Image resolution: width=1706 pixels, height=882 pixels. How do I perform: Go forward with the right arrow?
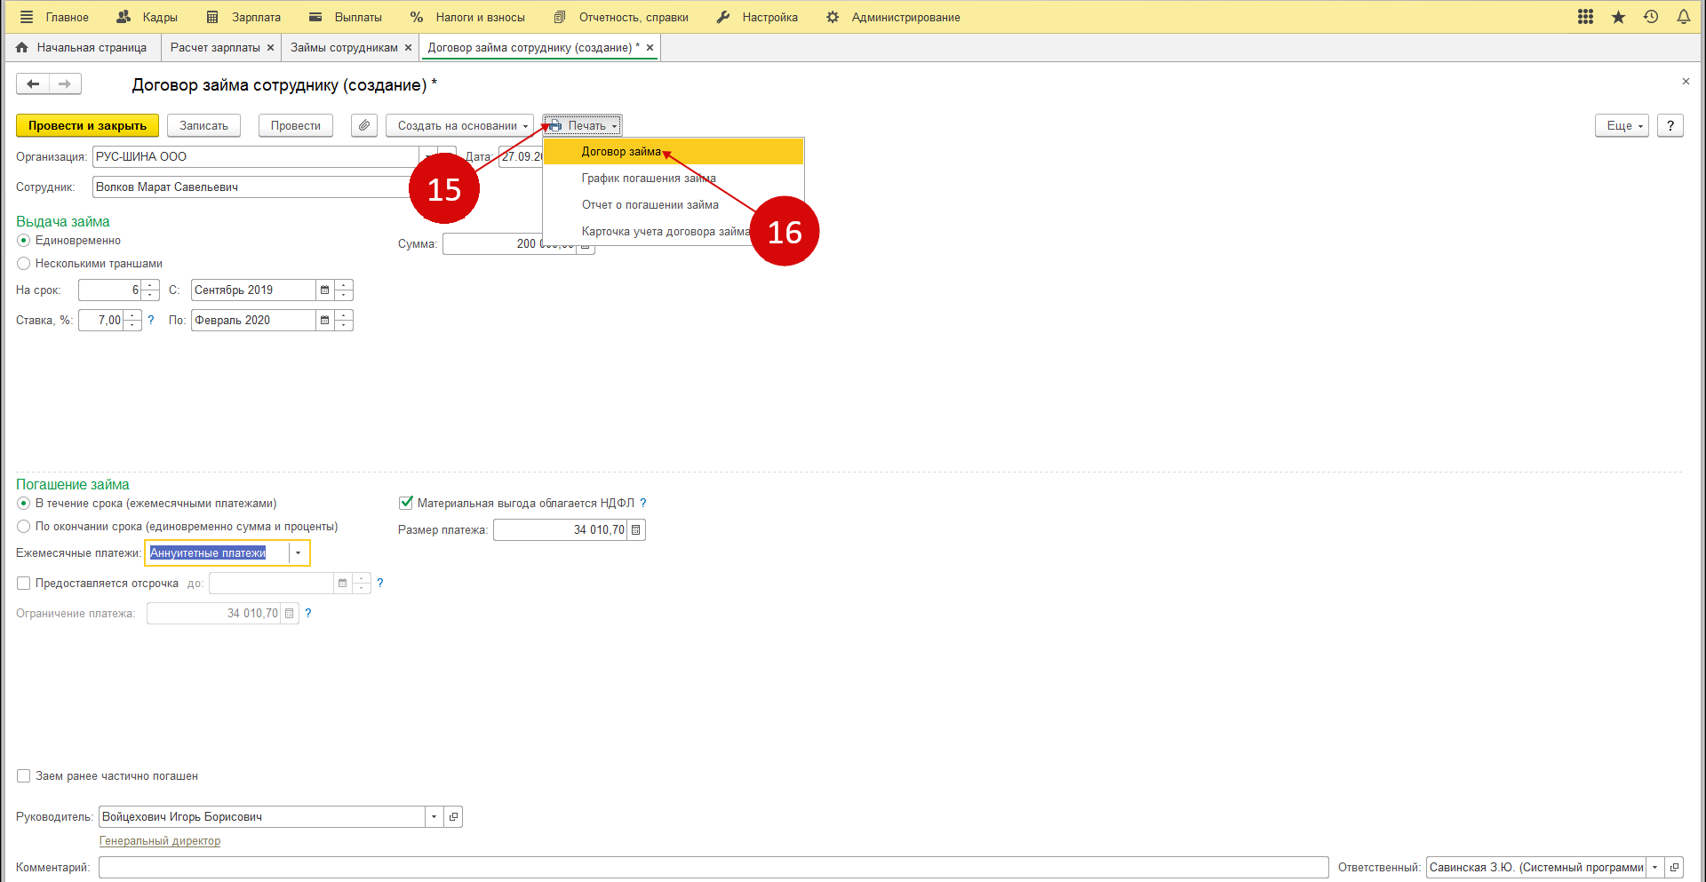coord(65,83)
